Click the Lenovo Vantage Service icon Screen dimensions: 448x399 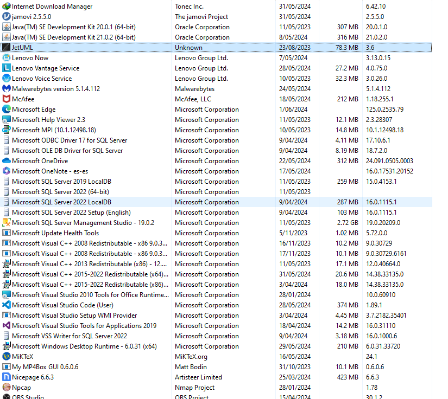tap(7, 68)
